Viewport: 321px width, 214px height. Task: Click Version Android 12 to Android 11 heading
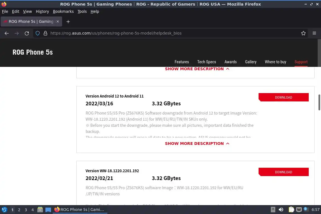click(x=115, y=96)
